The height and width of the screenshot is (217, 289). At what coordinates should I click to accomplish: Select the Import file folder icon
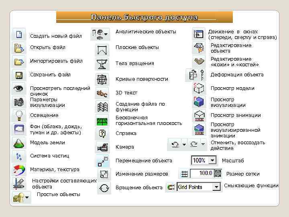[19, 61]
